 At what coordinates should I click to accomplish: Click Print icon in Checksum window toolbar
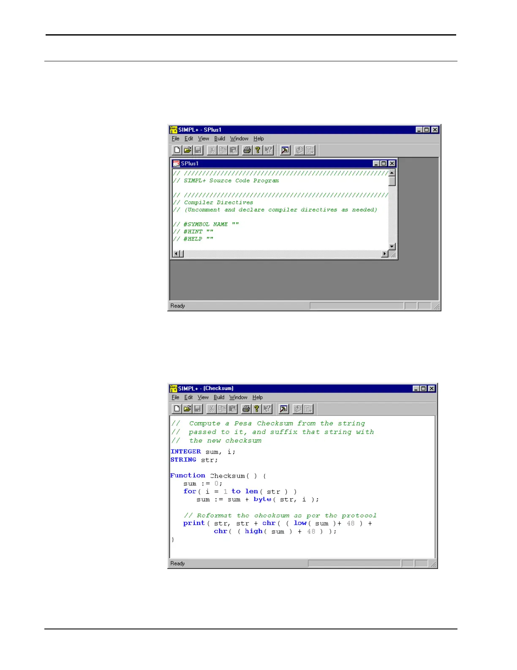[246, 409]
